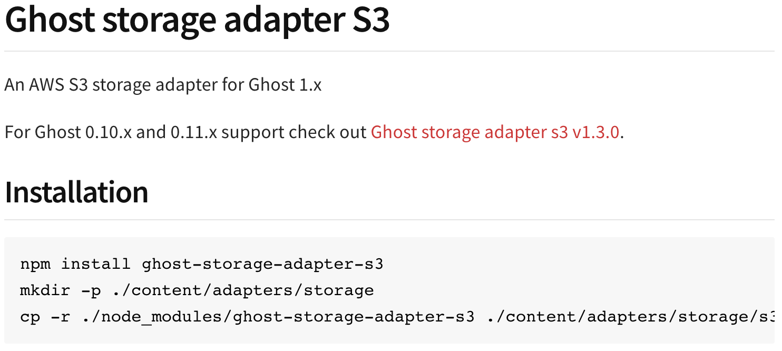The height and width of the screenshot is (351, 782).
Task: Click the "./node_modules/ghost-storage-adapter-s3" source path
Action: 278,317
